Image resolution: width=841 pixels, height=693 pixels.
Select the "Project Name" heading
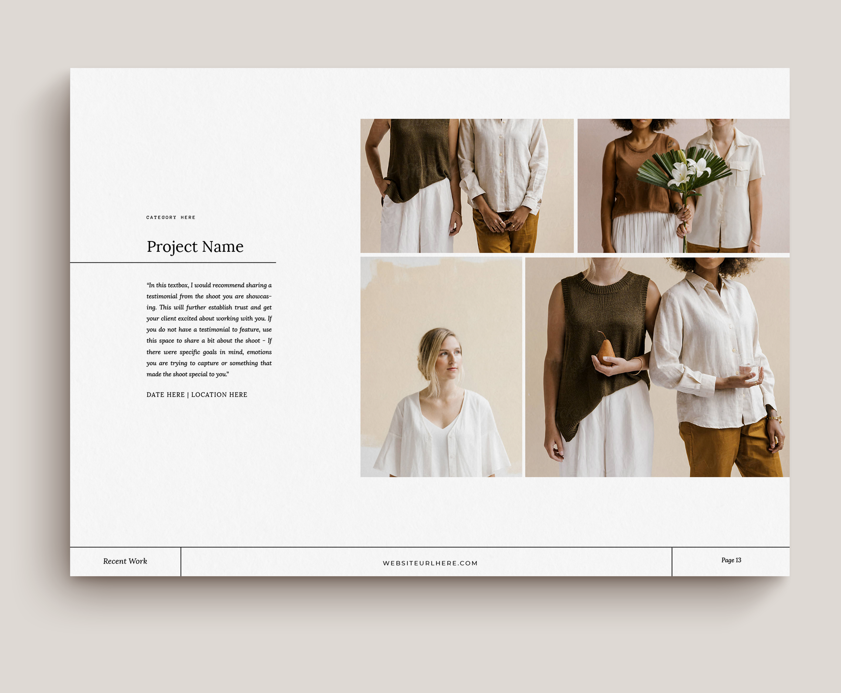click(195, 247)
